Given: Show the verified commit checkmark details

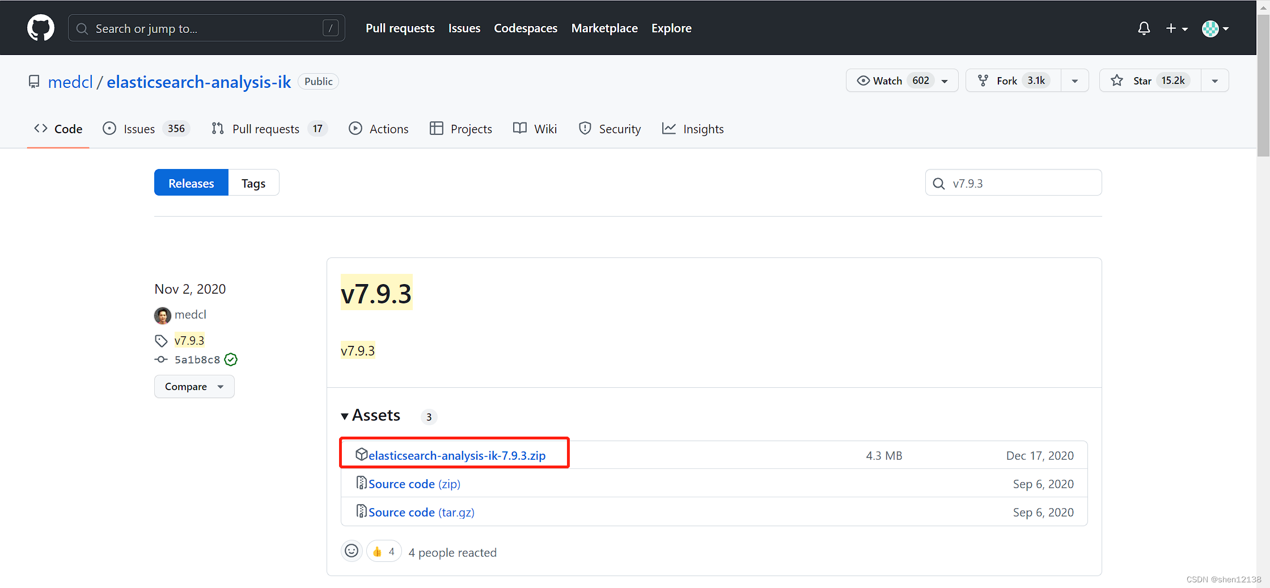Looking at the screenshot, I should click(231, 359).
